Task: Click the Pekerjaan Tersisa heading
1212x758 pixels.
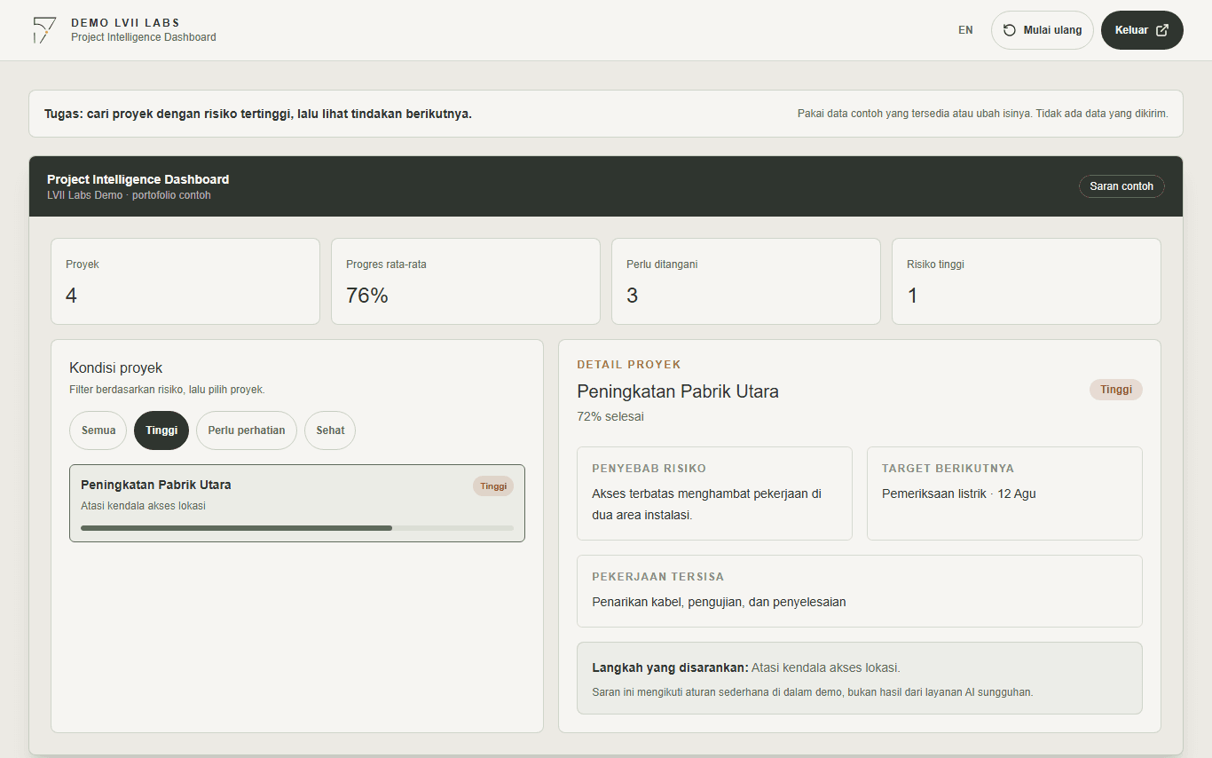Action: click(658, 577)
